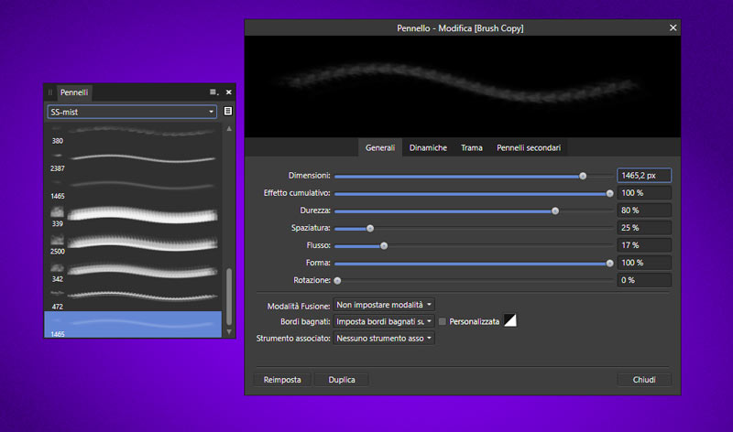The image size is (733, 432).
Task: Open the Pennelli panel options menu icon
Action: 213,92
